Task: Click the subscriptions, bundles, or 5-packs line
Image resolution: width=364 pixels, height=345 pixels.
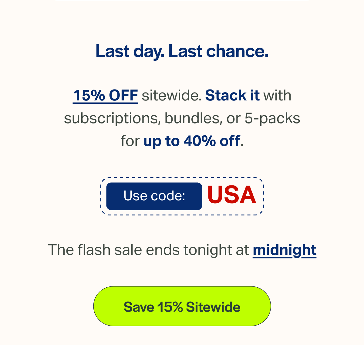Action: (x=182, y=118)
